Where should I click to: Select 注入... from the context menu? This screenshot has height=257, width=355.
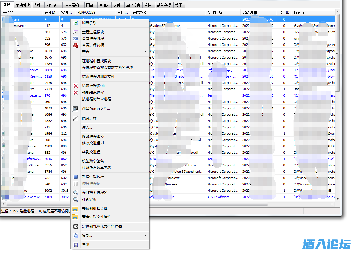click(87, 127)
